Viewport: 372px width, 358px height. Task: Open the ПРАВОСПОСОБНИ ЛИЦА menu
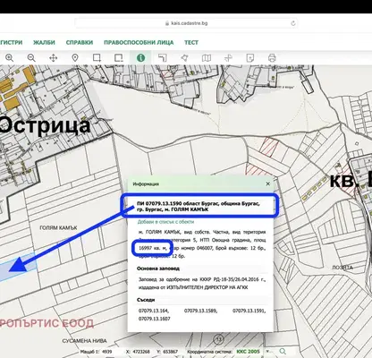point(139,42)
